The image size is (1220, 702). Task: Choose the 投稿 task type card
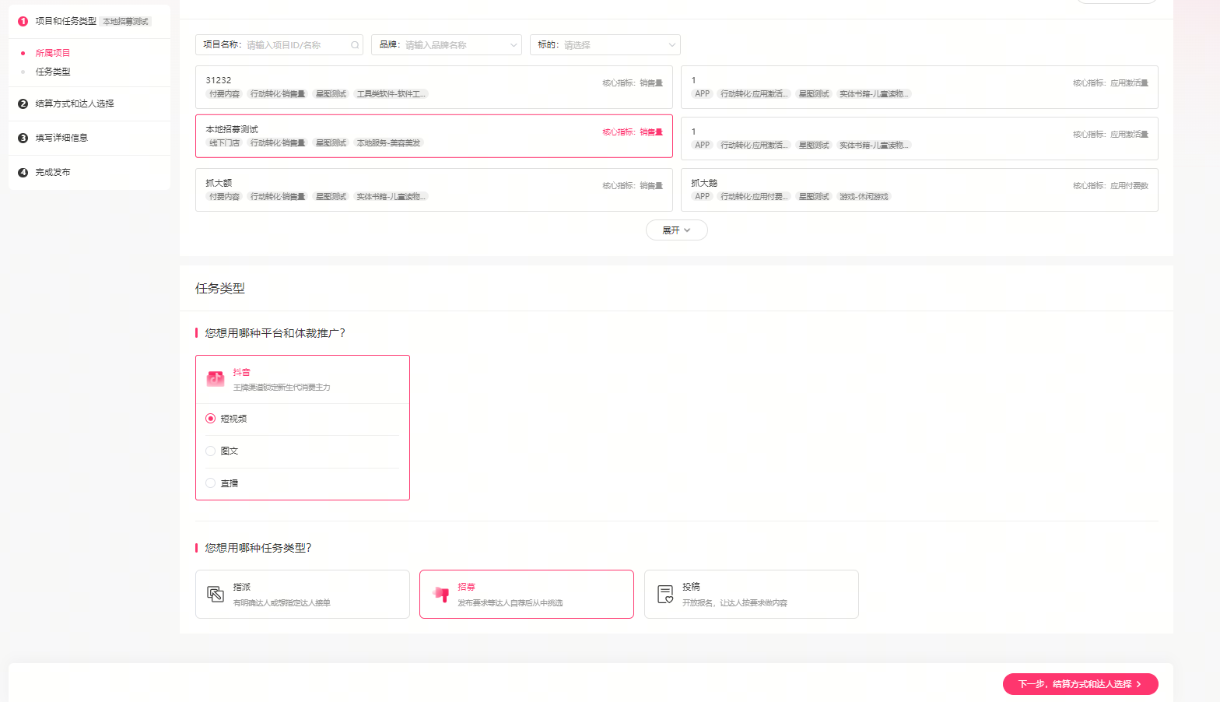(x=752, y=595)
